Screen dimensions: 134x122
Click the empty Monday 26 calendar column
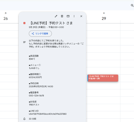tap(9, 72)
